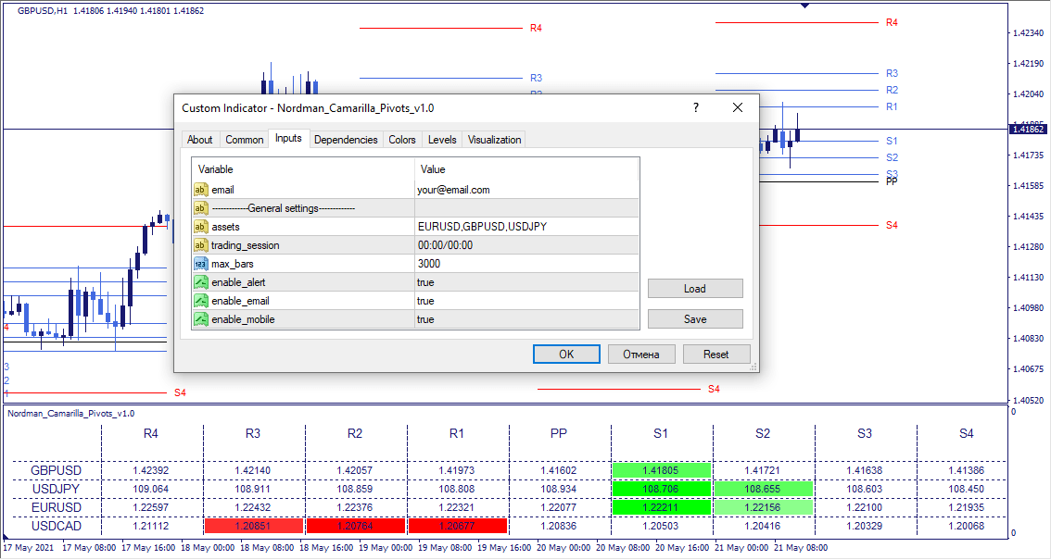Viewport: 1051px width, 560px height.
Task: Click the ab icon beside the email variable
Action: [x=200, y=190]
